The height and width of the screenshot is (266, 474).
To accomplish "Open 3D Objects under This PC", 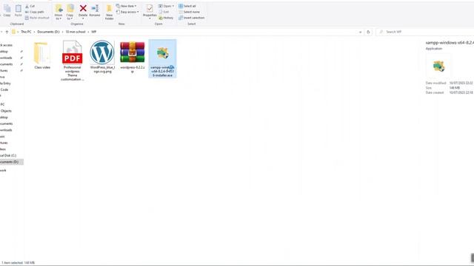I will [x=6, y=111].
